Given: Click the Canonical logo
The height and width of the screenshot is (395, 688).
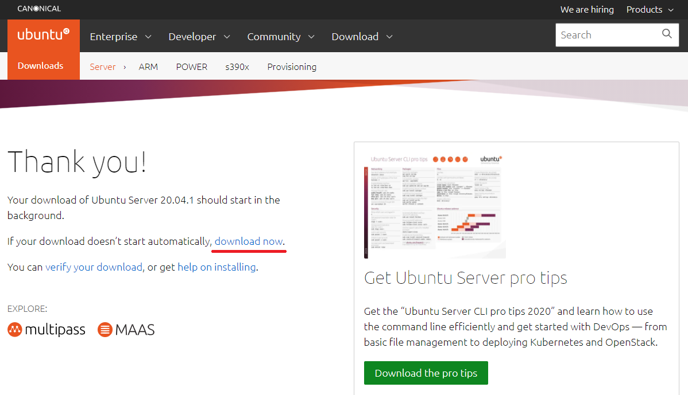Looking at the screenshot, I should point(39,9).
